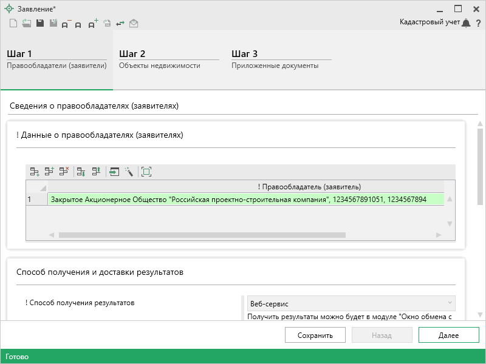Click the page's vertical scrollbar thumb
Viewport: 486px width, 364px height.
tap(480, 167)
